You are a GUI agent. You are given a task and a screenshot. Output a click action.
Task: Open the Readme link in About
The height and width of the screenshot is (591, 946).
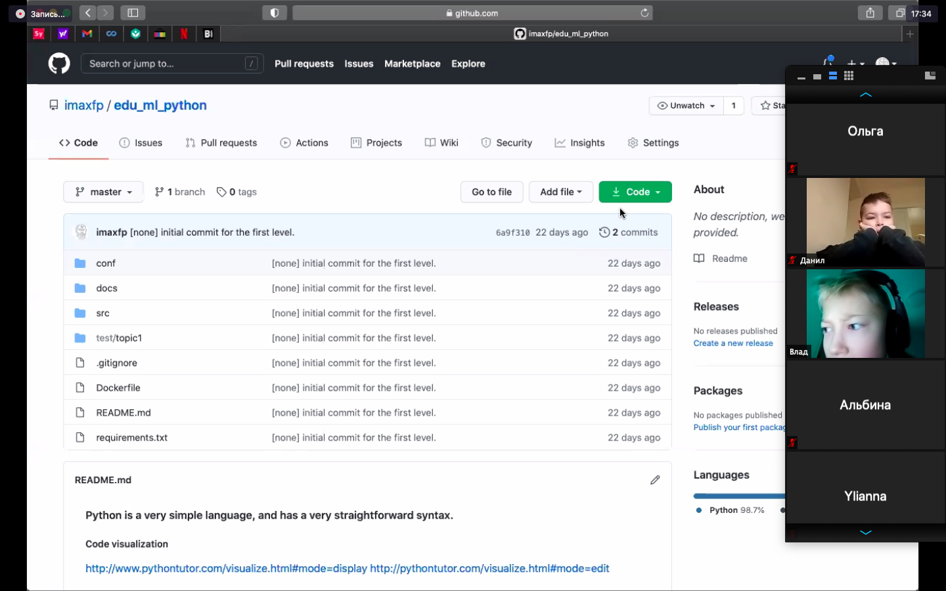pyautogui.click(x=721, y=259)
